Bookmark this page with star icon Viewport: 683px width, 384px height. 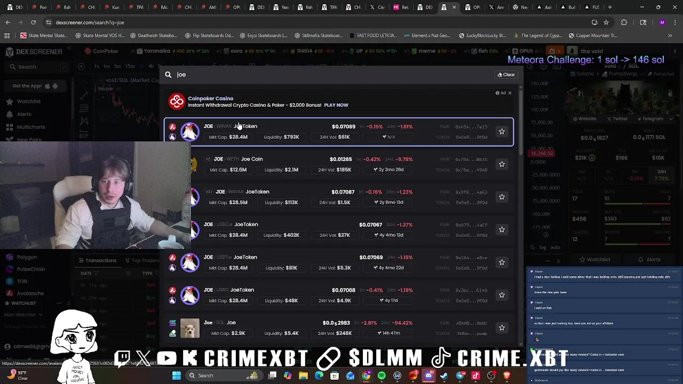(x=606, y=22)
